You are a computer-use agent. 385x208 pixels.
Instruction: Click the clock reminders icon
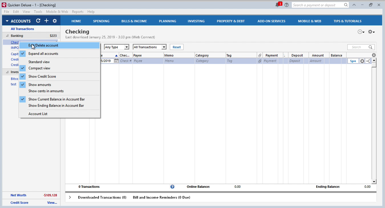click(361, 32)
